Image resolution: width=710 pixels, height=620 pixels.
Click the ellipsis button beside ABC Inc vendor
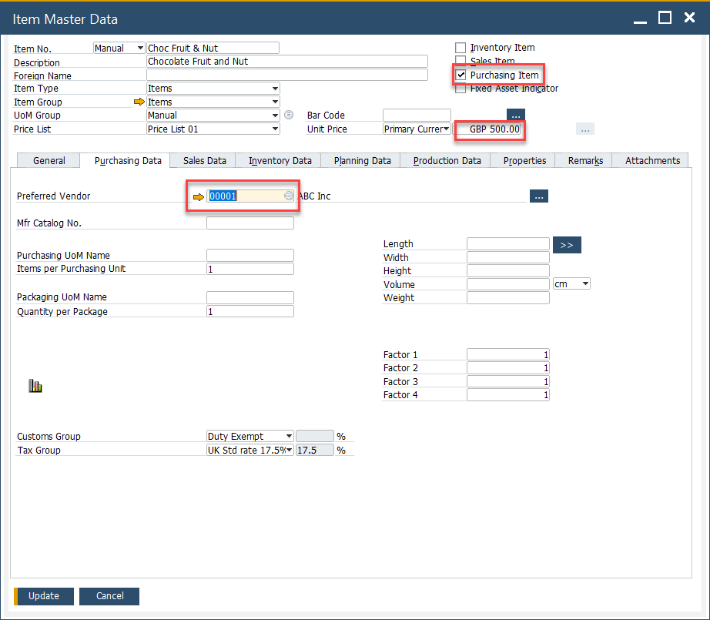(539, 196)
